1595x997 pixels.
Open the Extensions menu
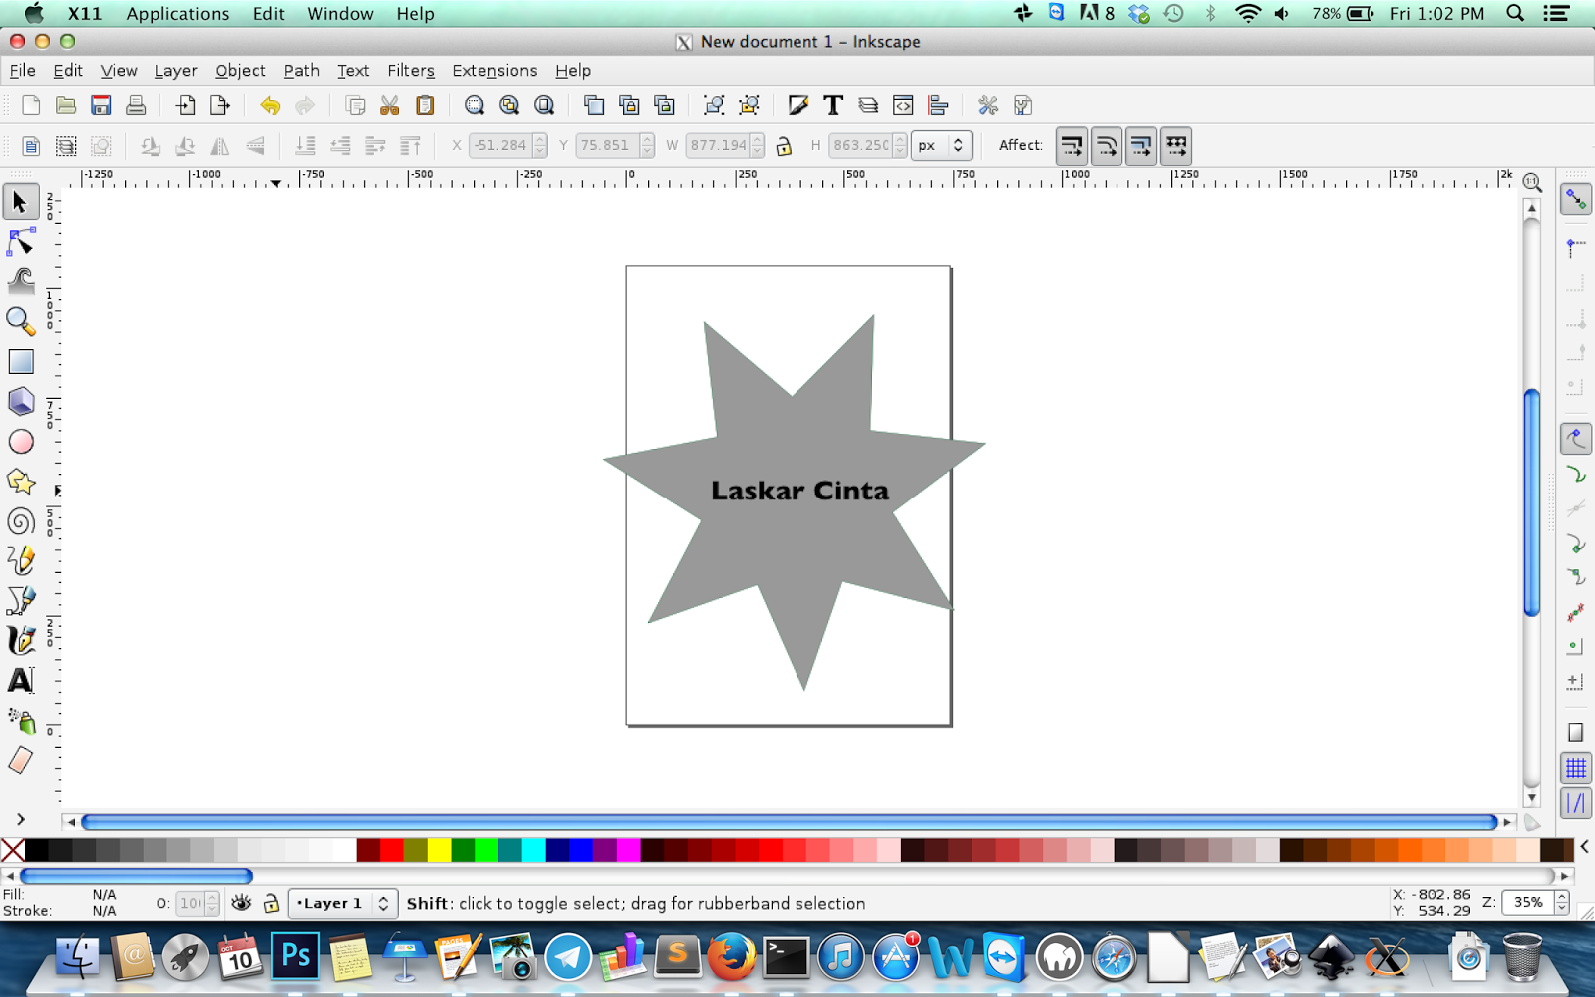click(x=494, y=70)
